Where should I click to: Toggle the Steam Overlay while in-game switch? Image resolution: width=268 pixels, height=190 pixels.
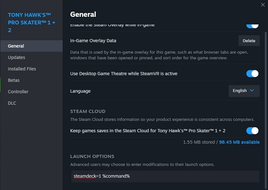[252, 26]
